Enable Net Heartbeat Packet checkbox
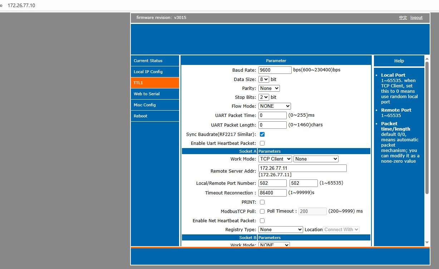 262,221
